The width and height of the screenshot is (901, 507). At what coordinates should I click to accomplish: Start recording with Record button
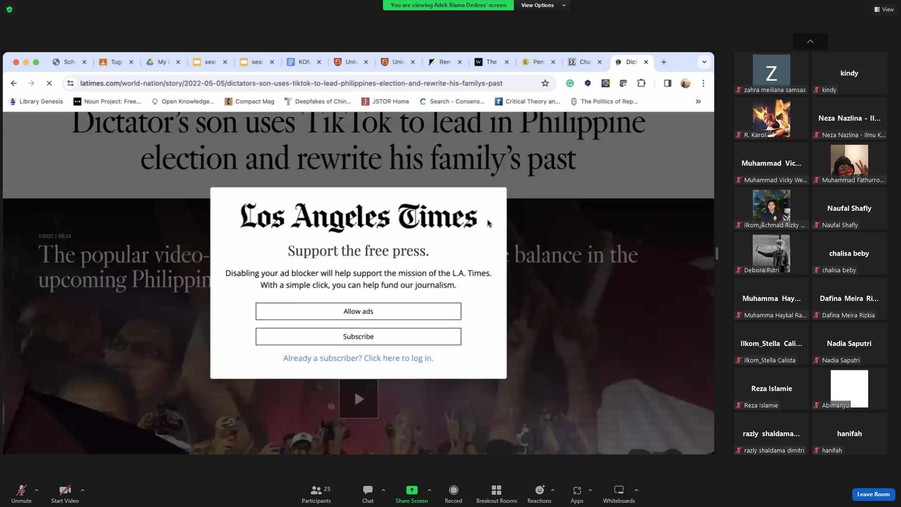[x=453, y=494]
